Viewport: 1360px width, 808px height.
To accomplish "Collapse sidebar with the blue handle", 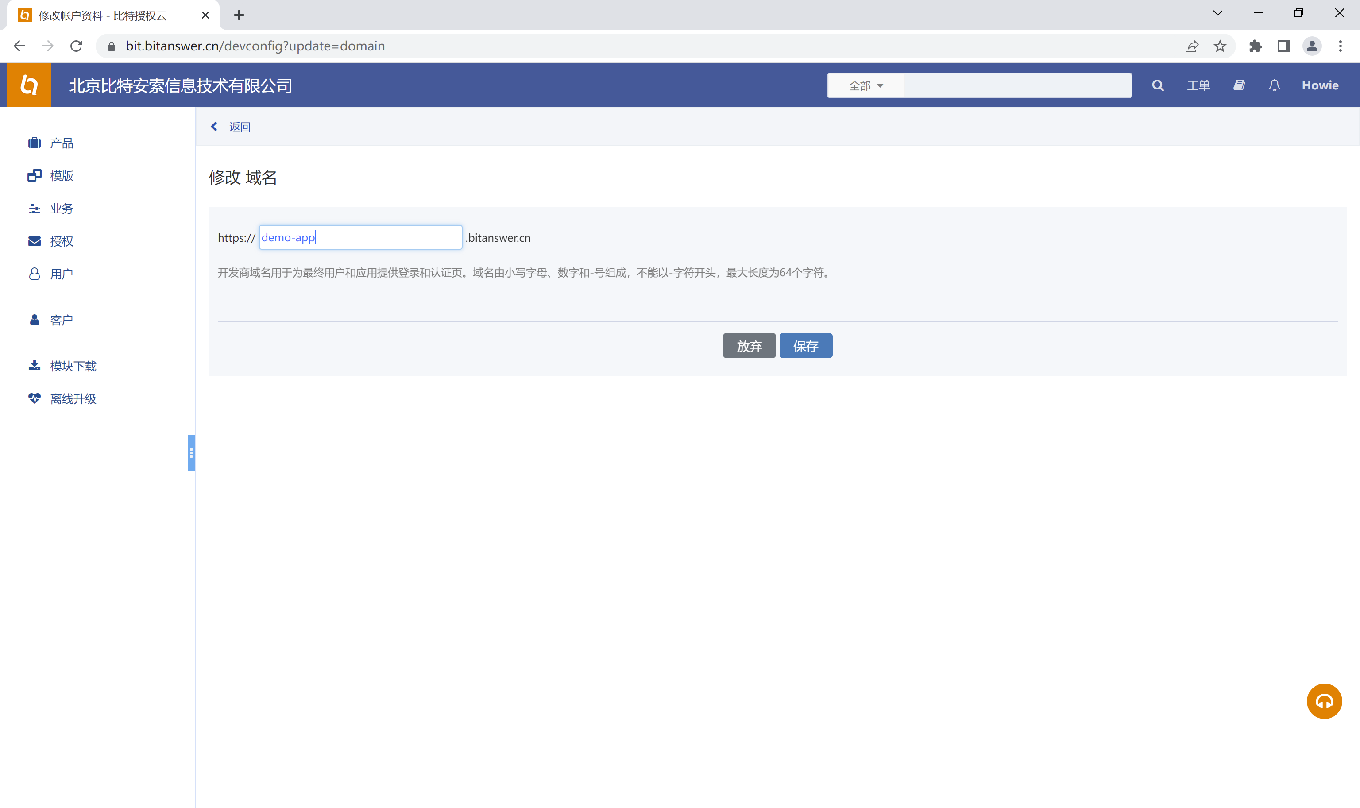I will (191, 452).
